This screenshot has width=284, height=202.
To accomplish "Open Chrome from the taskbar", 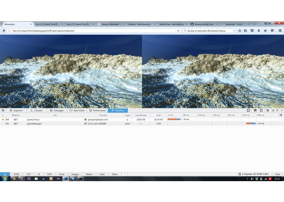I will tap(14, 179).
